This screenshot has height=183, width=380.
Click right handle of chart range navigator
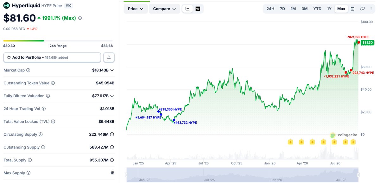coord(358,175)
